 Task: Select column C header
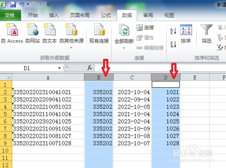(132, 77)
